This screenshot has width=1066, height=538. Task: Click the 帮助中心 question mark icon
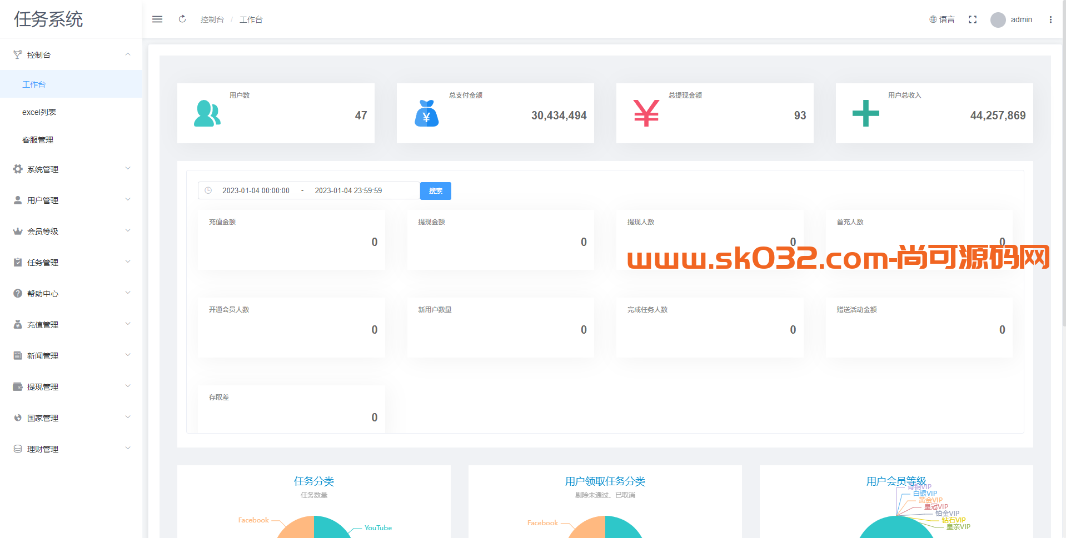[18, 293]
